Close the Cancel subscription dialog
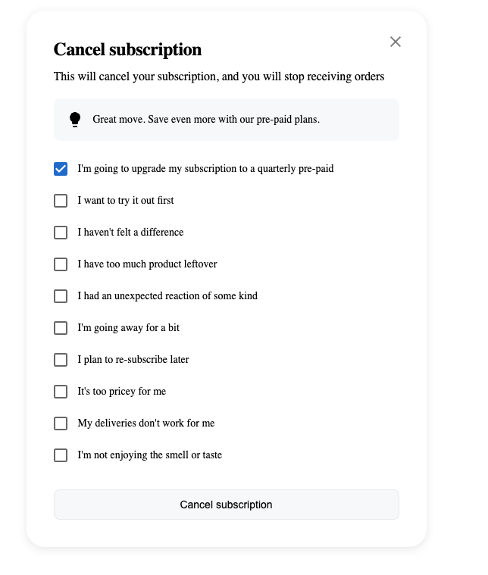488x575 pixels. point(395,42)
